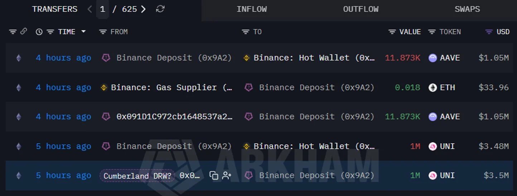The width and height of the screenshot is (517, 196).
Task: Copy the Cumberland DRW address
Action: [214, 176]
